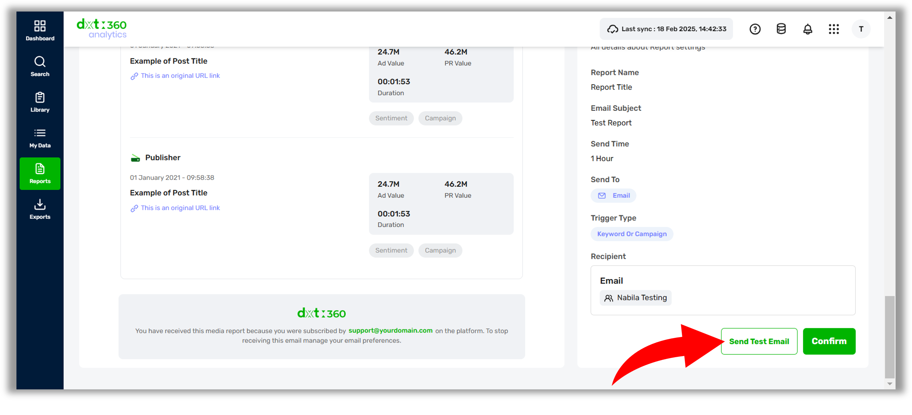This screenshot has width=912, height=415.
Task: Click '1 Hour' send time value
Action: 602,159
